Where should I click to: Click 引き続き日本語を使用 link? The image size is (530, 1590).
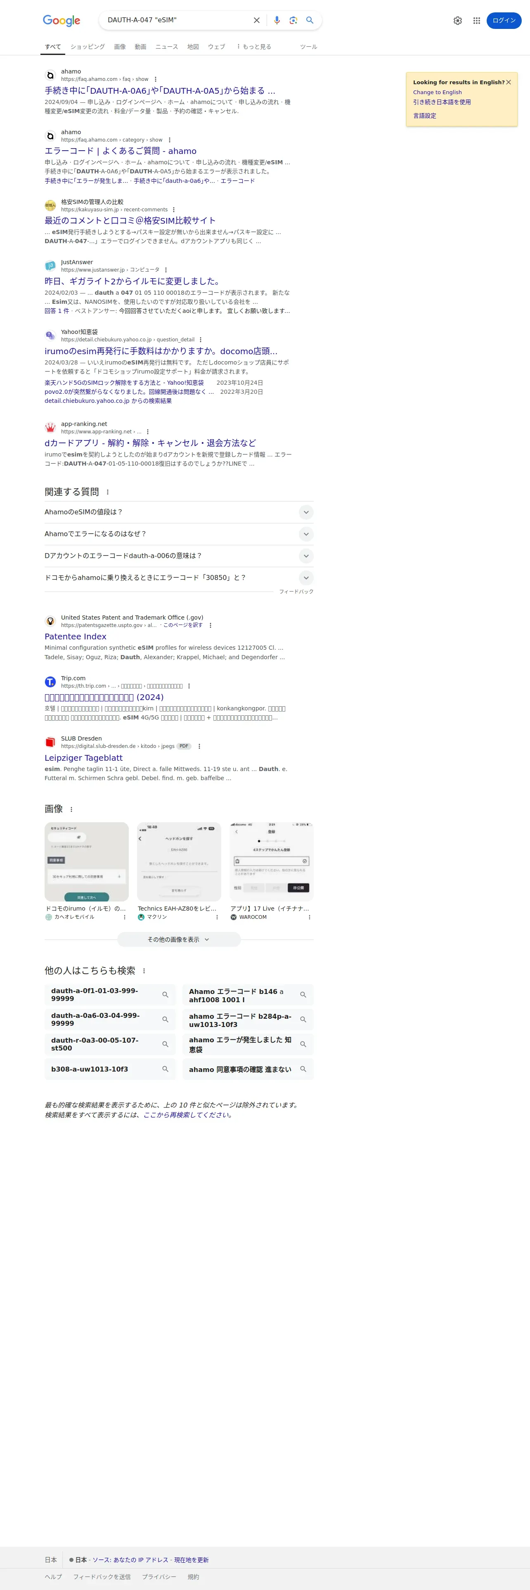442,102
